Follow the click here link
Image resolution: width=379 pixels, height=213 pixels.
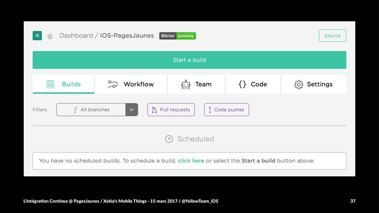191,160
